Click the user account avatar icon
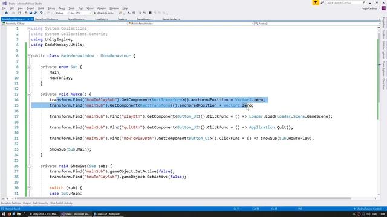The height and width of the screenshot is (217, 387). (383, 8)
